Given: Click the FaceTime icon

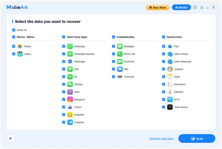Looking at the screenshot, I should (120, 62).
